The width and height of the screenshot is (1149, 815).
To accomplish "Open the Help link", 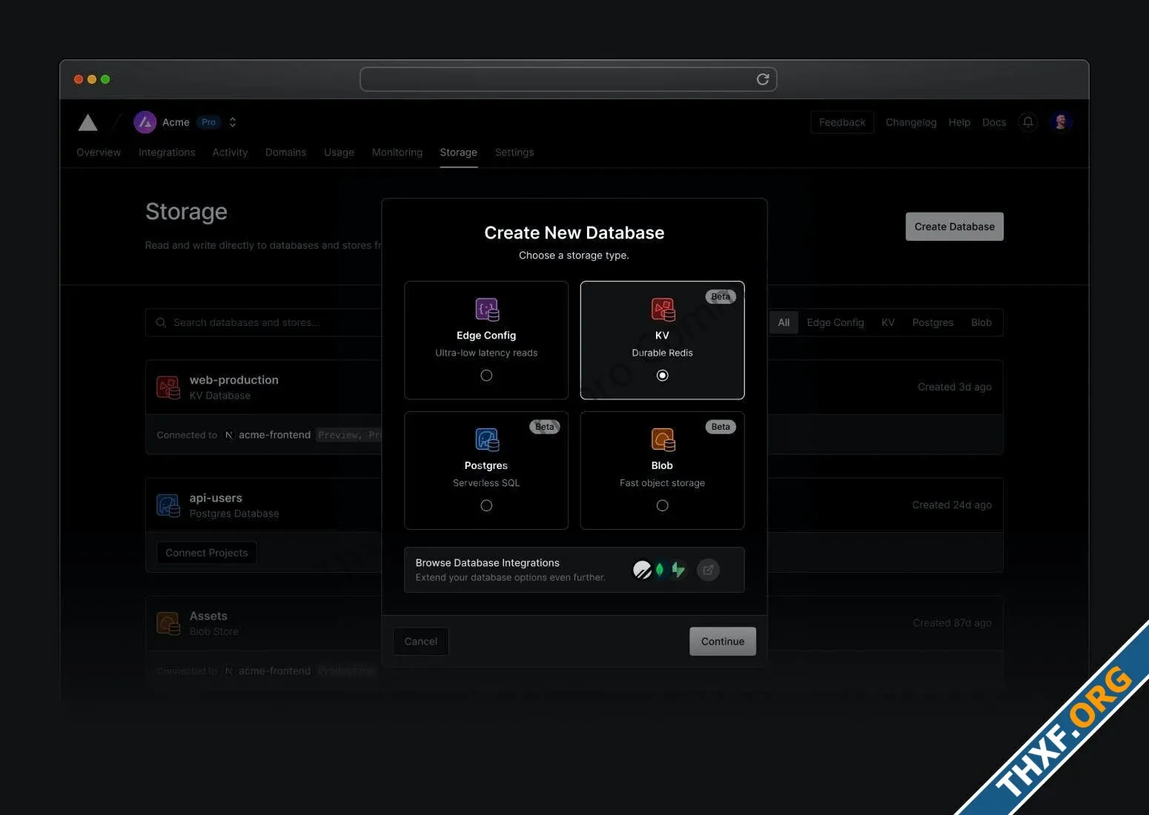I will 959,122.
